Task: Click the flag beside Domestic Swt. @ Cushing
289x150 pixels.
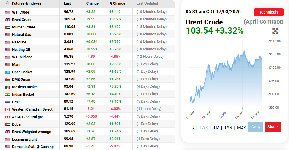Action: (x=7, y=147)
